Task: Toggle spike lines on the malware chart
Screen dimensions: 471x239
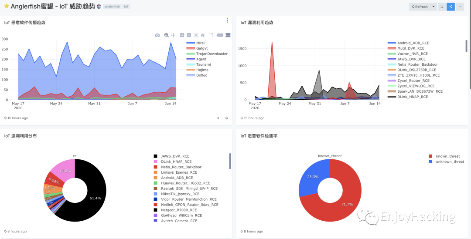Action: [211, 35]
